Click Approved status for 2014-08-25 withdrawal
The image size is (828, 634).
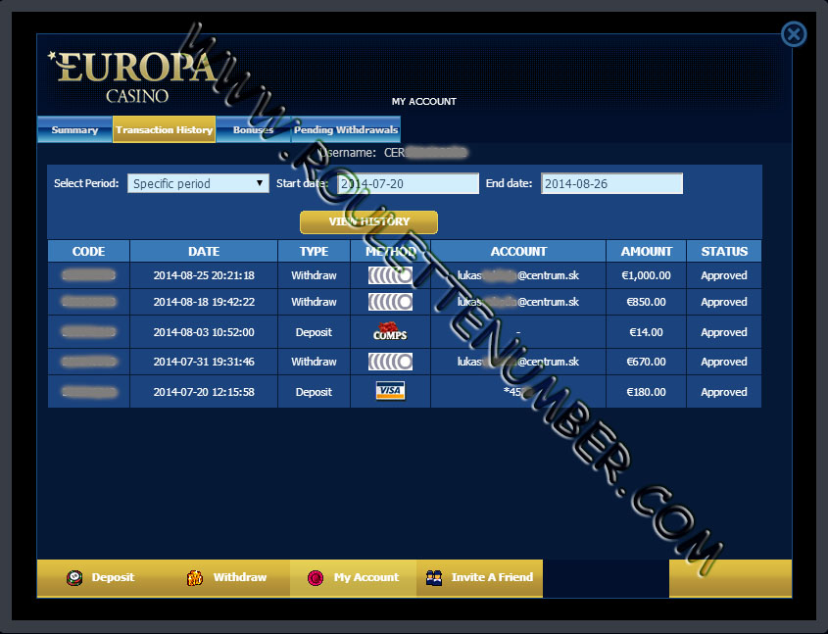click(724, 275)
